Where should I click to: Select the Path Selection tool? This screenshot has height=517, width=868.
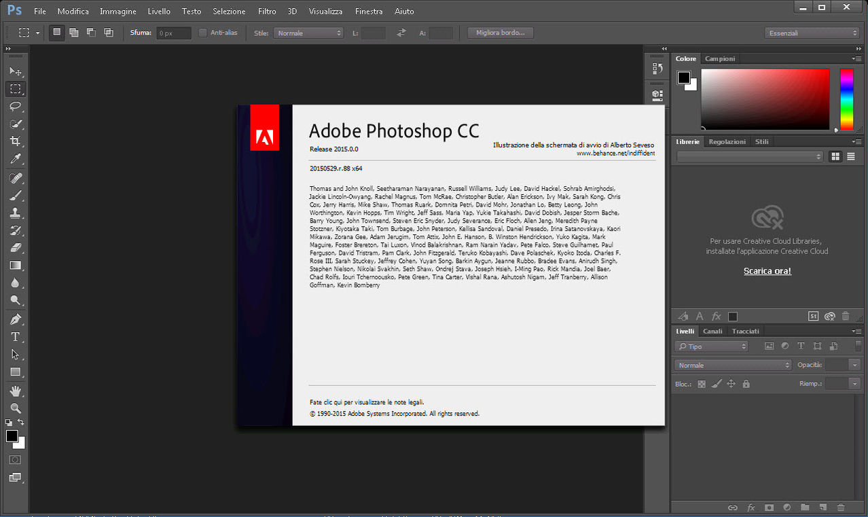coord(15,355)
